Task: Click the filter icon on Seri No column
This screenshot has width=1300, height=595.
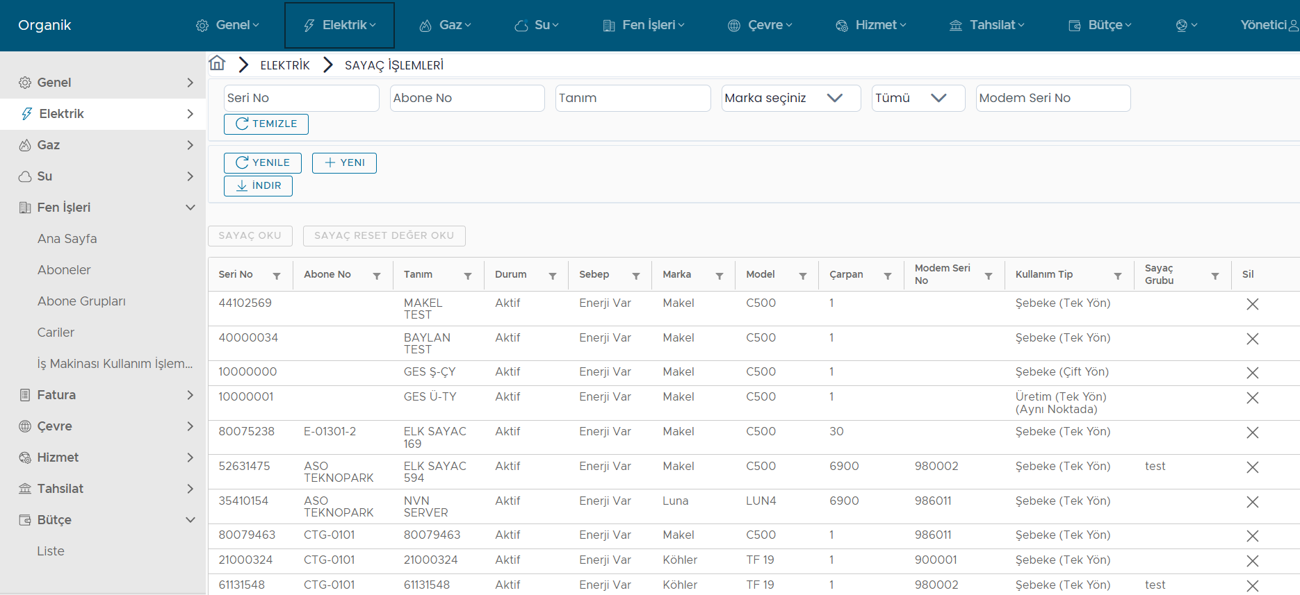Action: pos(277,276)
